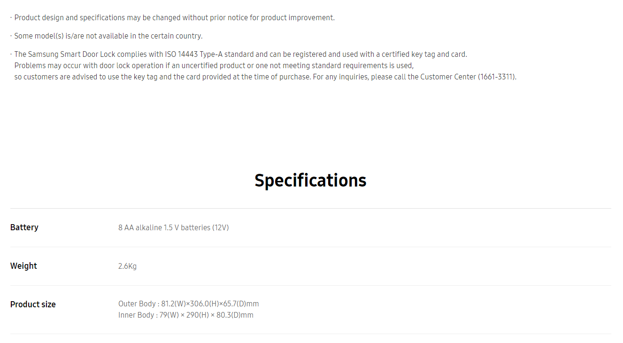Click the Inner Body dimensions line

[x=186, y=315]
